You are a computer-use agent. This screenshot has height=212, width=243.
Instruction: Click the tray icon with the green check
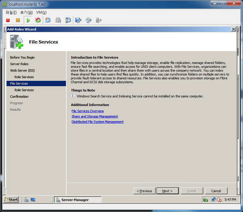(205, 200)
